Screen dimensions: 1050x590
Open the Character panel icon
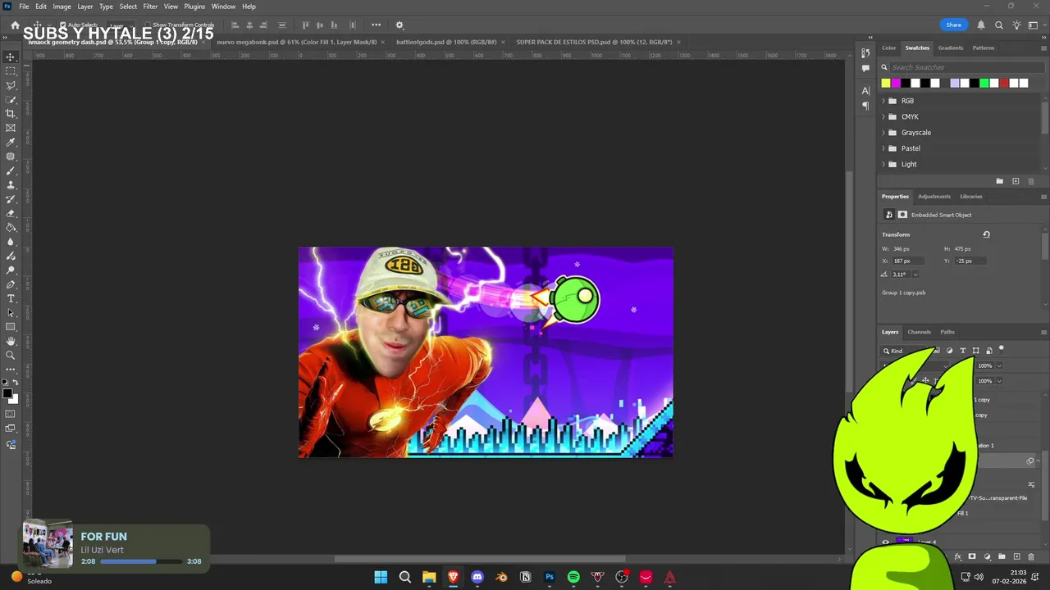point(865,91)
